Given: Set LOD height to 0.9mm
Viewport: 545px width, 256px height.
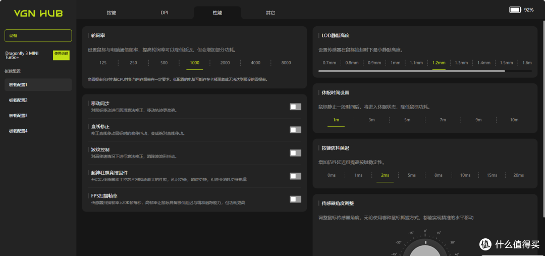Looking at the screenshot, I should [374, 63].
